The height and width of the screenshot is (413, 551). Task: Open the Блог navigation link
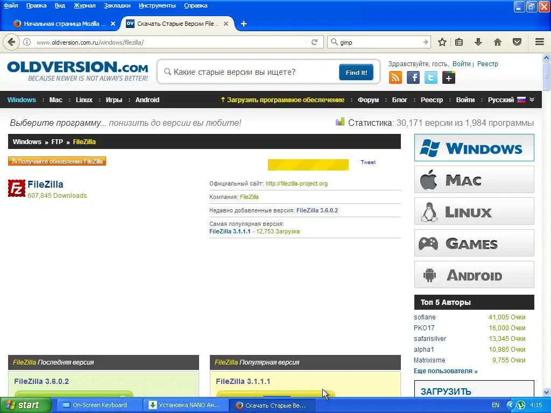tap(400, 99)
